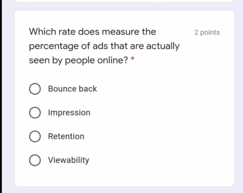
Task: Select the Retention radio button
Action: pyautogui.click(x=35, y=136)
